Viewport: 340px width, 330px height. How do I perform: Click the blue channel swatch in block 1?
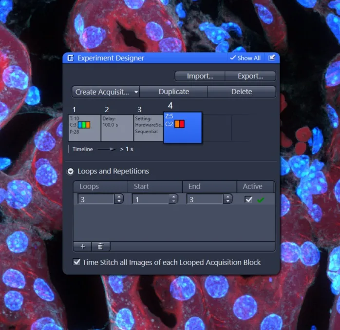point(80,125)
